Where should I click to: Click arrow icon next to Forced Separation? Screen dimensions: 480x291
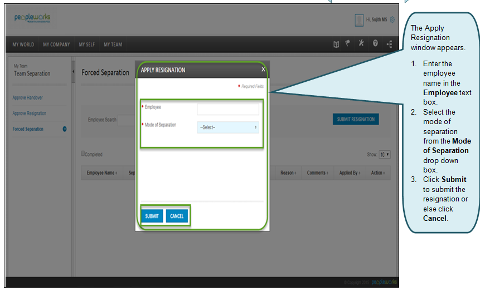[x=65, y=129]
